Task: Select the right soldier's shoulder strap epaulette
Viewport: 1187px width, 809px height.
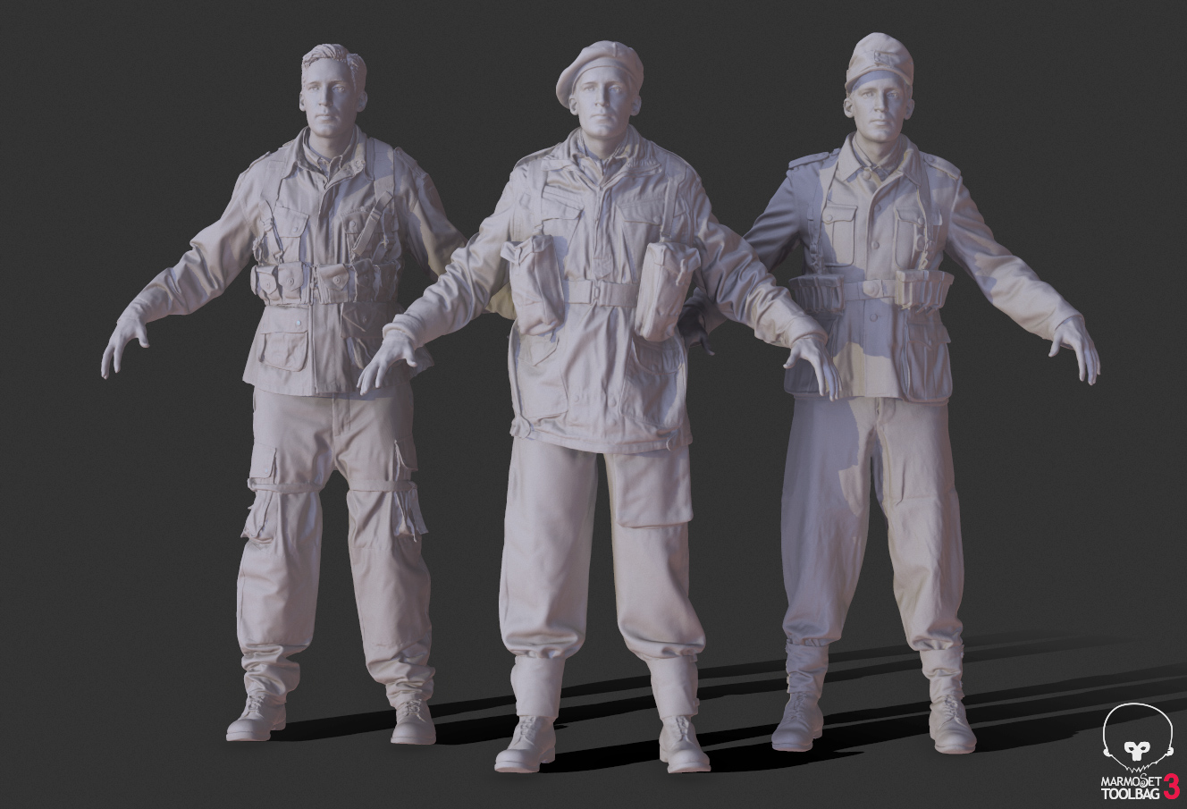Action: (943, 164)
